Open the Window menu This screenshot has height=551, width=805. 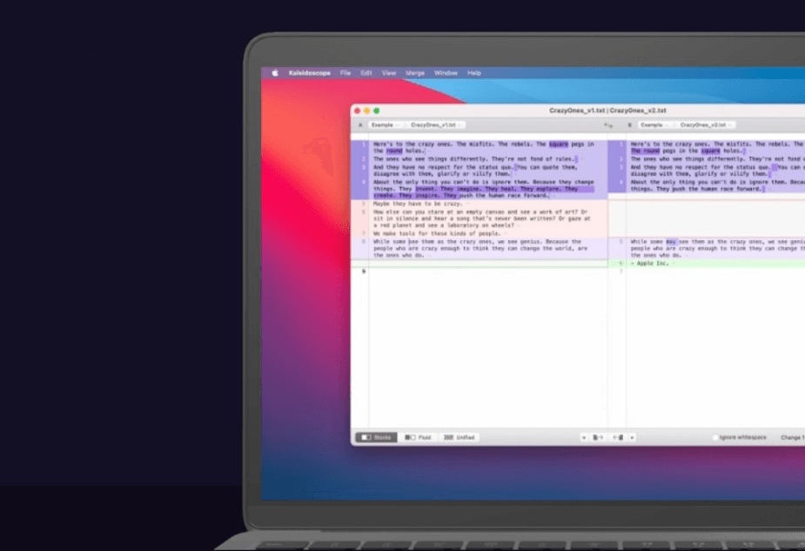point(446,73)
